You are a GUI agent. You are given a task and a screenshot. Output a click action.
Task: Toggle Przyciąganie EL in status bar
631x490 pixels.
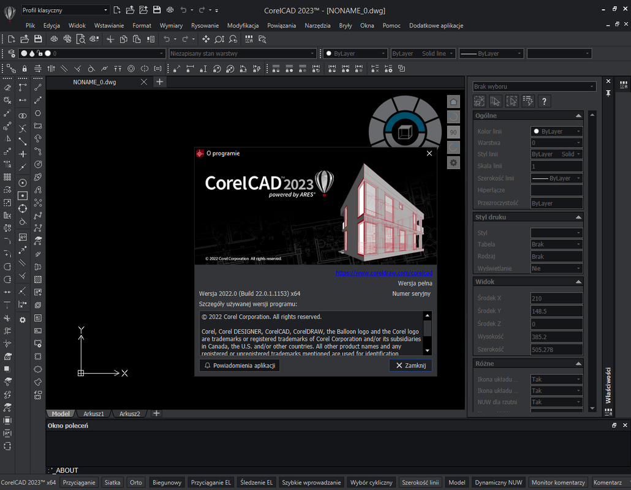[x=211, y=483]
